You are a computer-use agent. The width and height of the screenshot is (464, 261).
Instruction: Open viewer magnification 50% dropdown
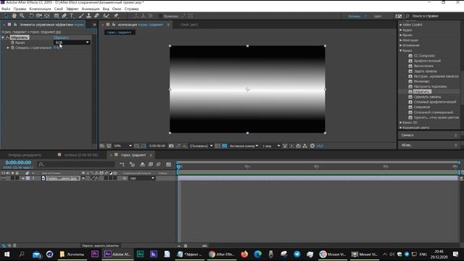pos(123,146)
